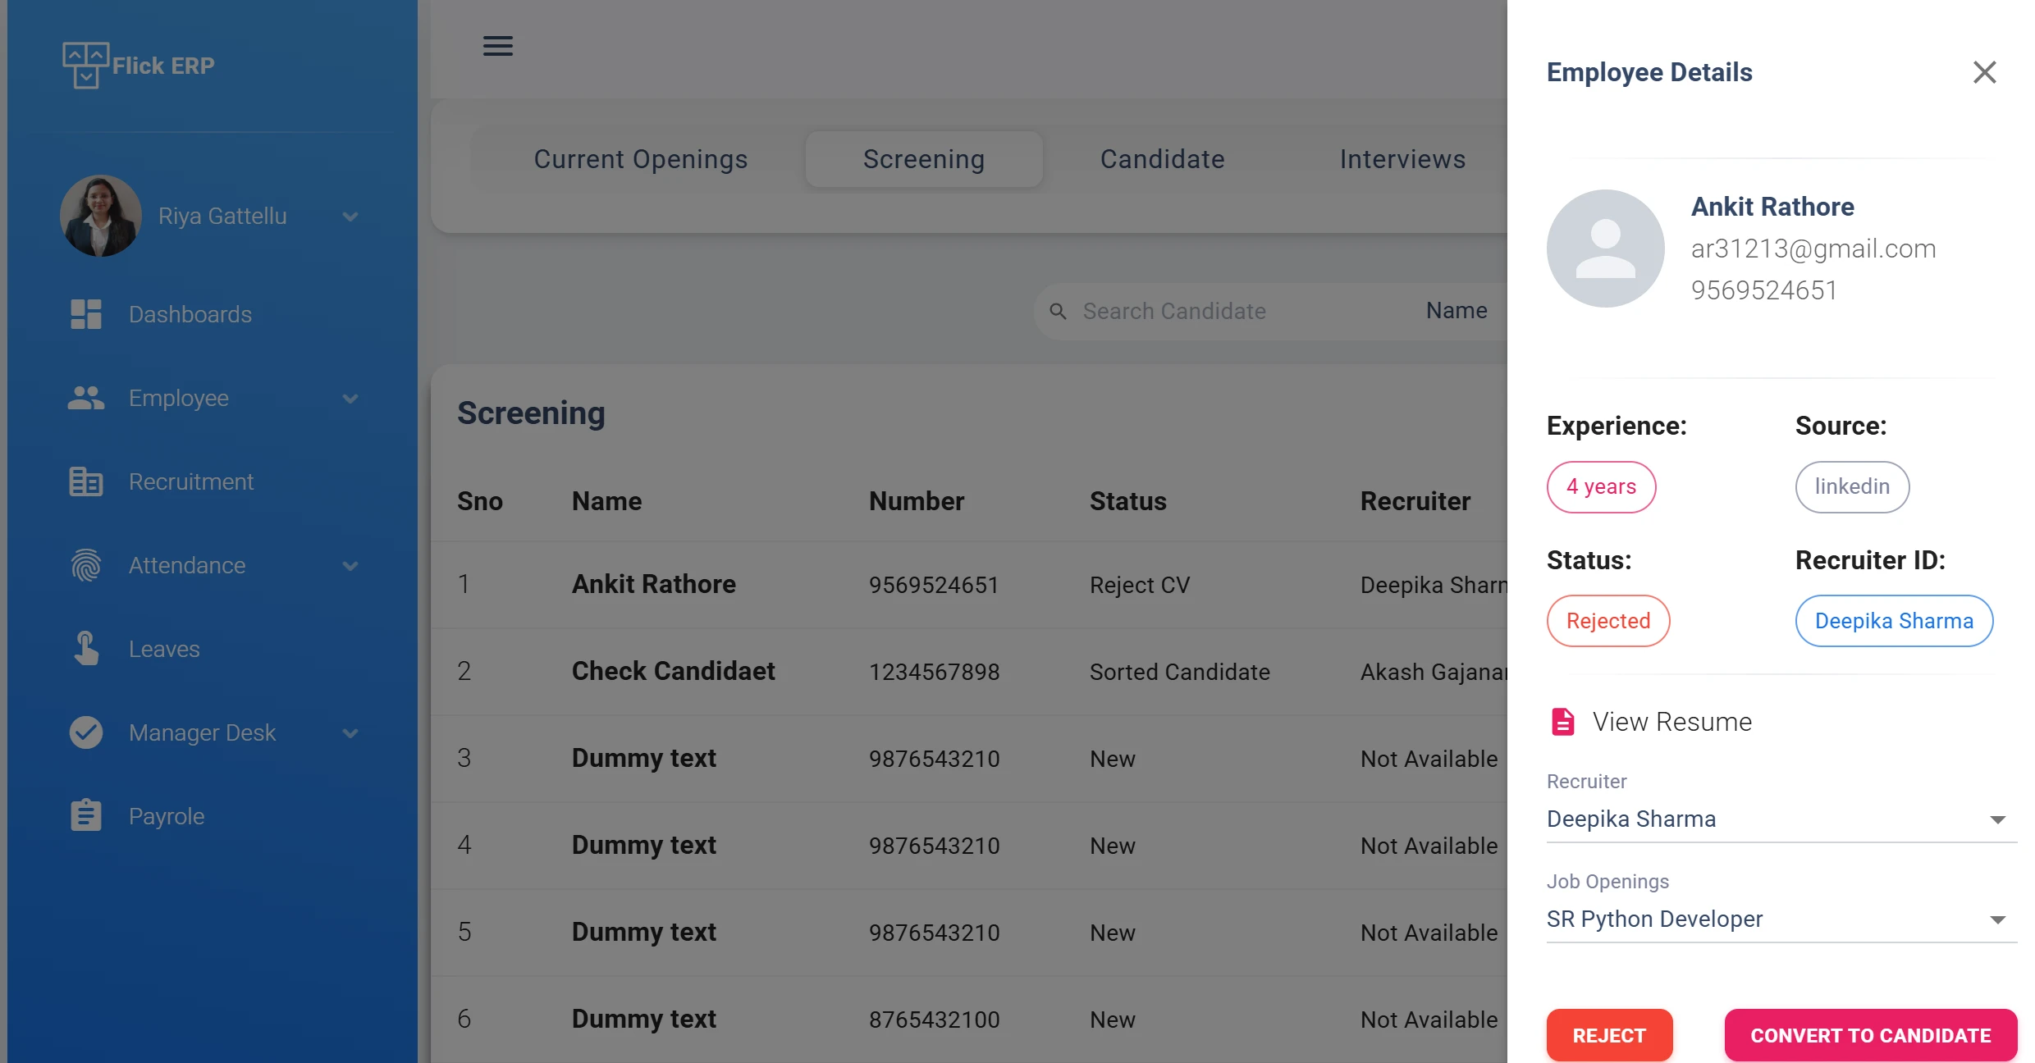
Task: Click the Recruitment sidebar icon
Action: (x=85, y=481)
